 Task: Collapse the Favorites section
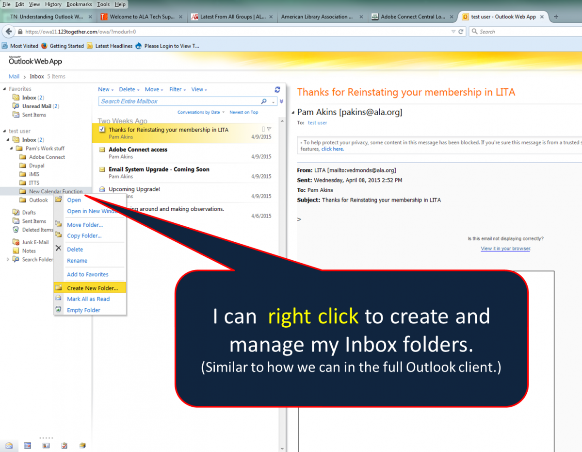coord(5,89)
